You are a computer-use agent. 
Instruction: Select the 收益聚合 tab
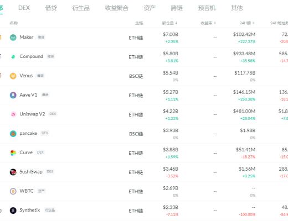point(117,8)
